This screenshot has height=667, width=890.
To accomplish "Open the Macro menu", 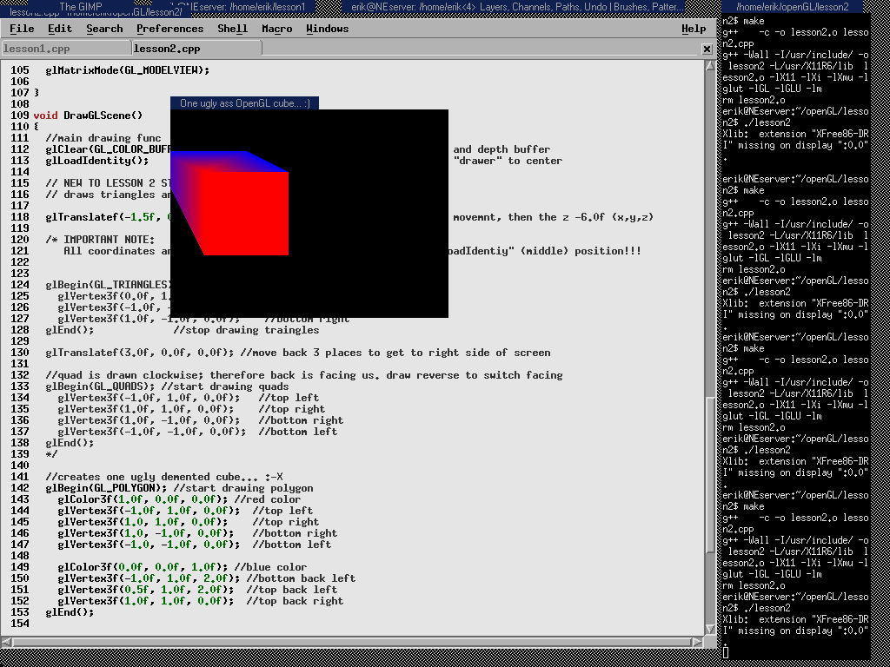I will pyautogui.click(x=276, y=29).
